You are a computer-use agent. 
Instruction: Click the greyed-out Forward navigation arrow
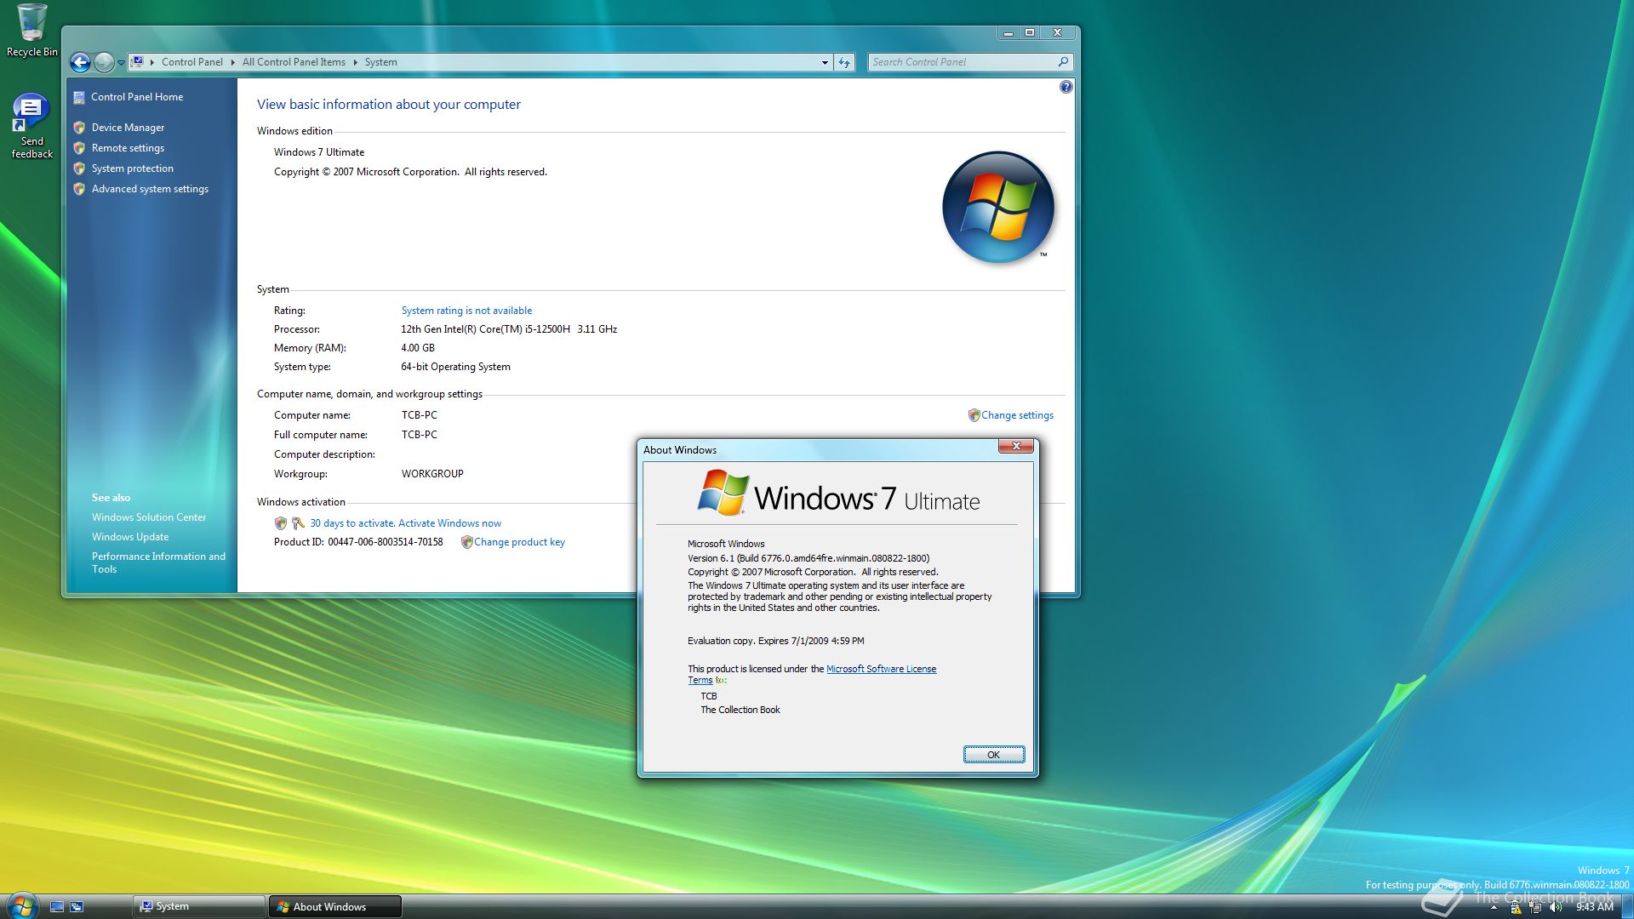tap(104, 62)
